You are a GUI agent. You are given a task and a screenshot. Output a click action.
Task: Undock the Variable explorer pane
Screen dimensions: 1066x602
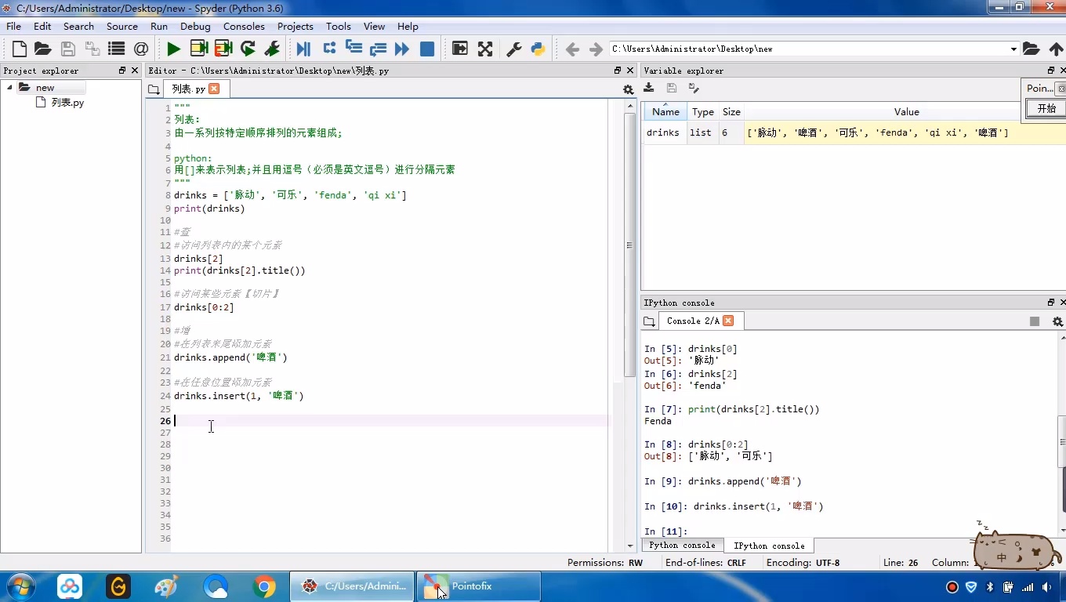[1050, 71]
